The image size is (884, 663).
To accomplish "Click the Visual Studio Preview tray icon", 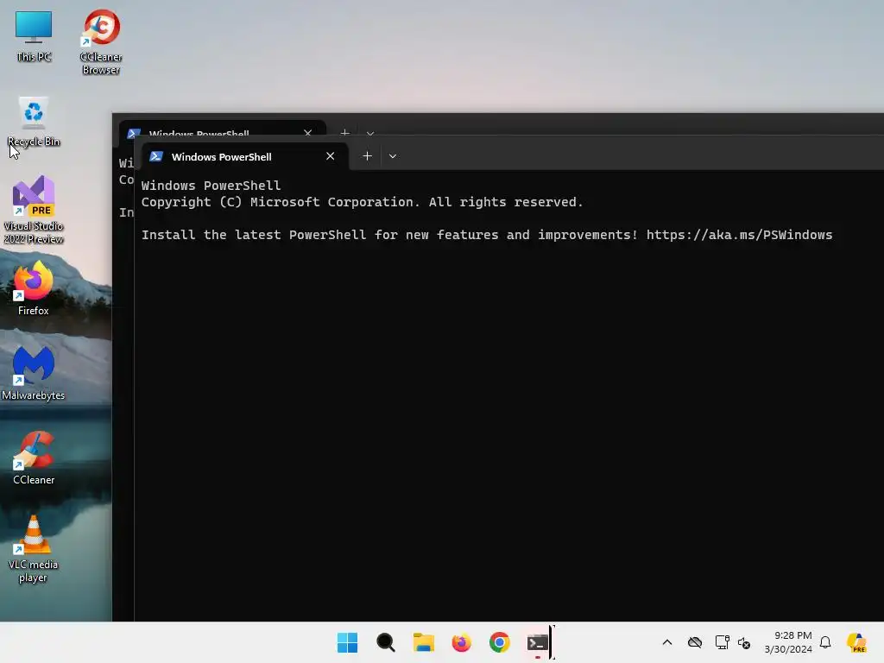I will 856,642.
